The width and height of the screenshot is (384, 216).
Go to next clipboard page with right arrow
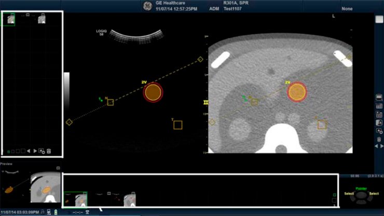click(x=35, y=151)
